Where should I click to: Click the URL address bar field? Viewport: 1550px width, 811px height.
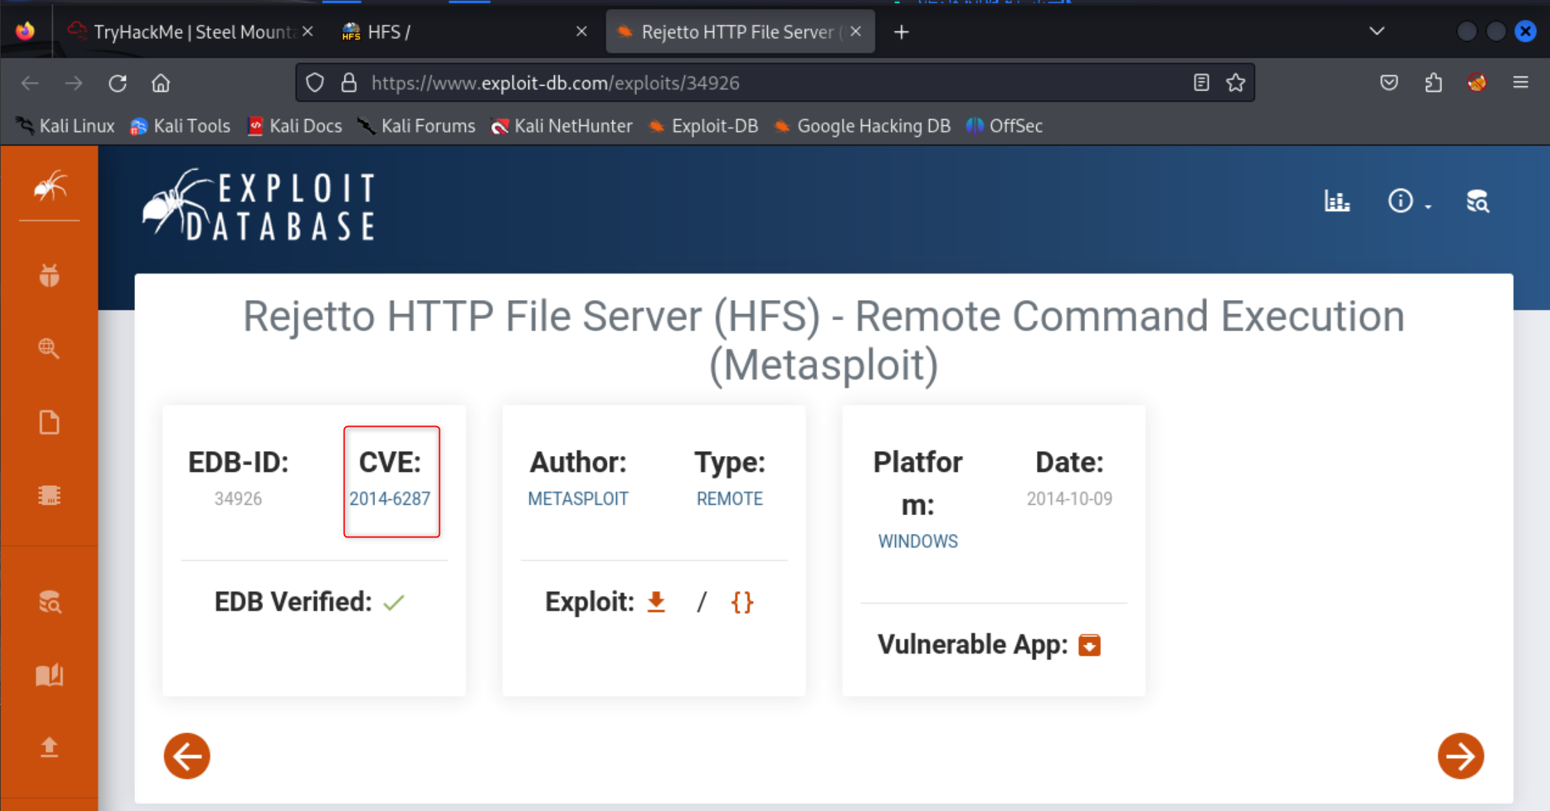[x=766, y=83]
